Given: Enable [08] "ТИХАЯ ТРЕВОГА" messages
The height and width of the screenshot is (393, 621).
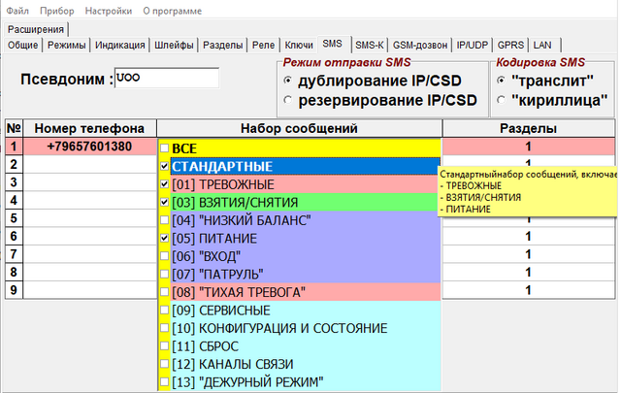Looking at the screenshot, I should (165, 291).
